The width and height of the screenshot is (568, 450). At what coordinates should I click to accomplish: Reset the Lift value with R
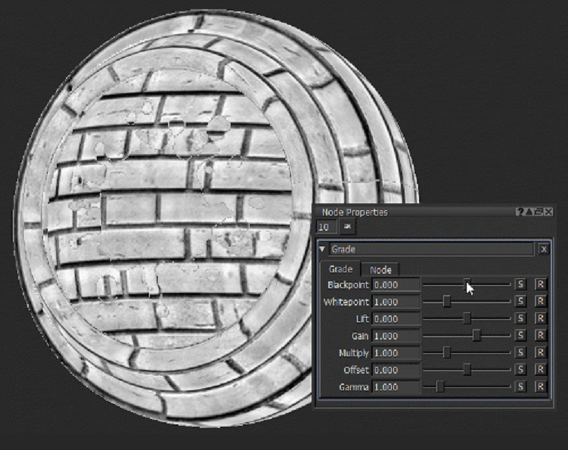coord(540,319)
